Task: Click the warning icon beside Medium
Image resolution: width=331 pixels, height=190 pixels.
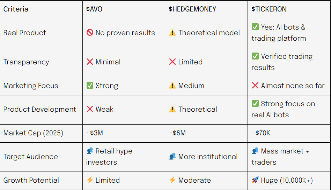Action: [x=172, y=86]
